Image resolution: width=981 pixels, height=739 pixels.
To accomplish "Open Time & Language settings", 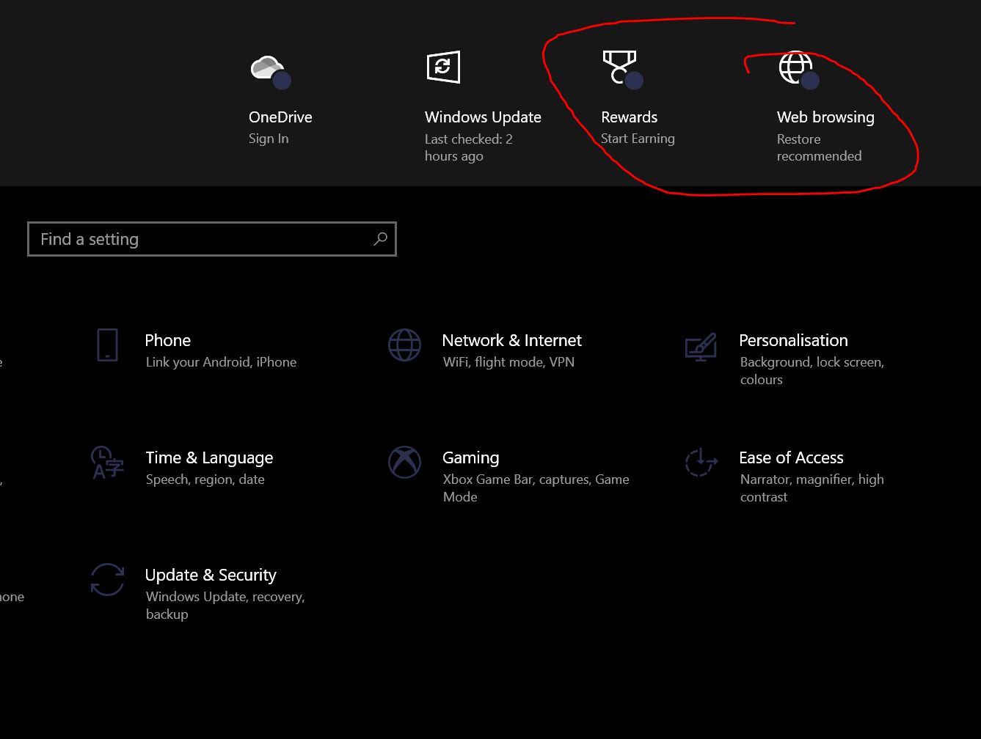I will [209, 458].
